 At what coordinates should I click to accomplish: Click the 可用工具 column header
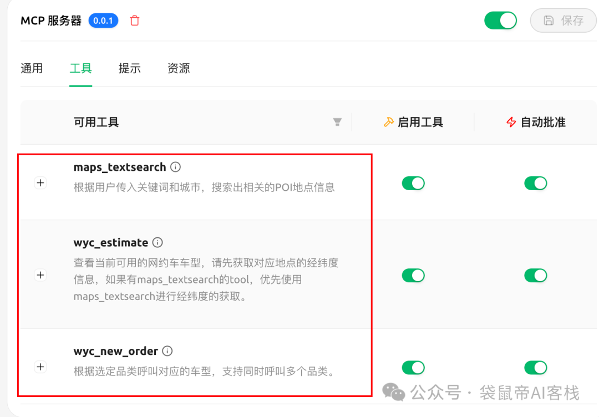97,122
